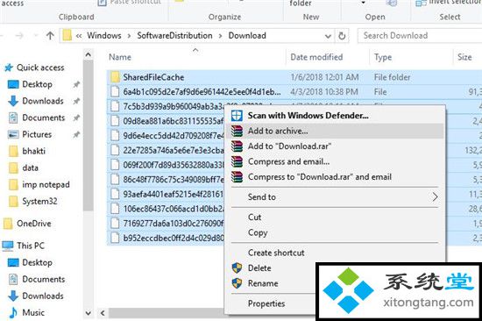Click date 4/3/2018 10:38 PM cell

point(324,92)
